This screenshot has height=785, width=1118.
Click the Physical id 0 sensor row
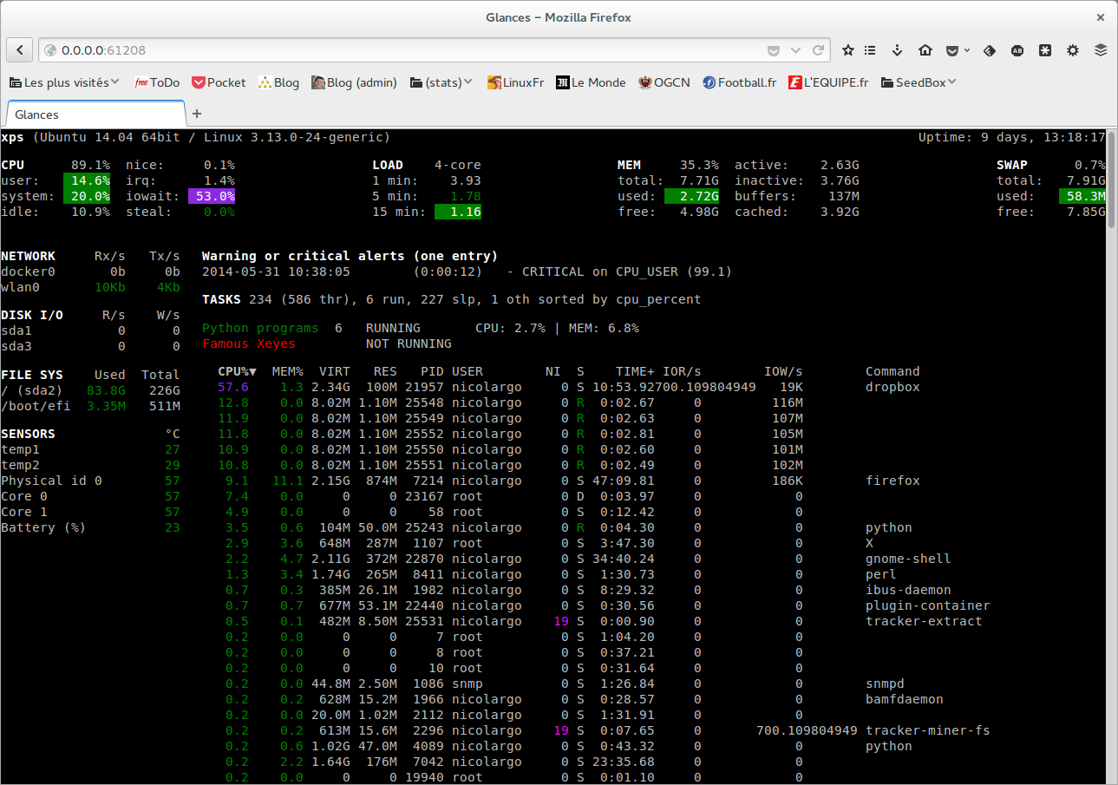[90, 481]
